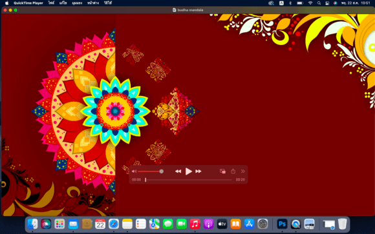The image size is (375, 234).
Task: Open the Wi-Fi status menu
Action: [310, 3]
